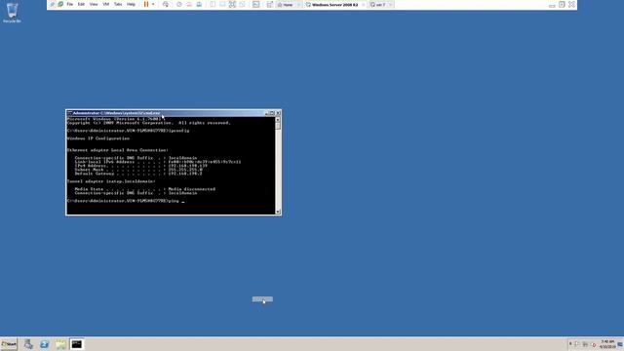Click the Unity mode toolbar icon
The width and height of the screenshot is (624, 351).
pos(243,4)
